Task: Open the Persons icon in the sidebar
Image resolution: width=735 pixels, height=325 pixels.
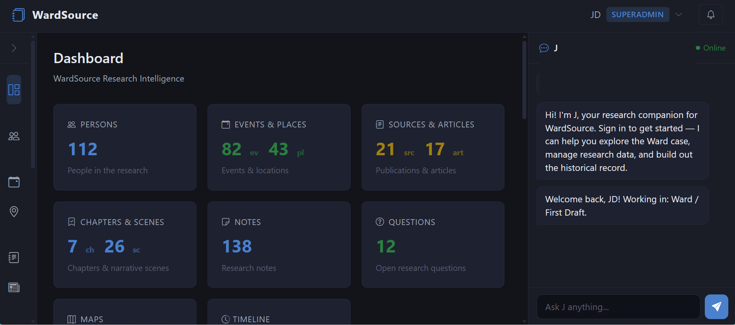Action: tap(14, 136)
